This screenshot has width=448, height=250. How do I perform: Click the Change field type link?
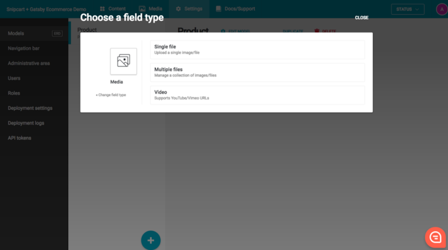tap(111, 95)
